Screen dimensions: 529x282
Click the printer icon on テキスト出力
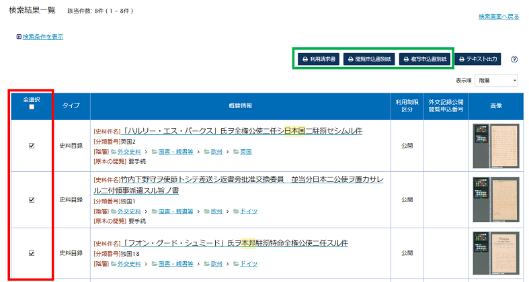[462, 59]
